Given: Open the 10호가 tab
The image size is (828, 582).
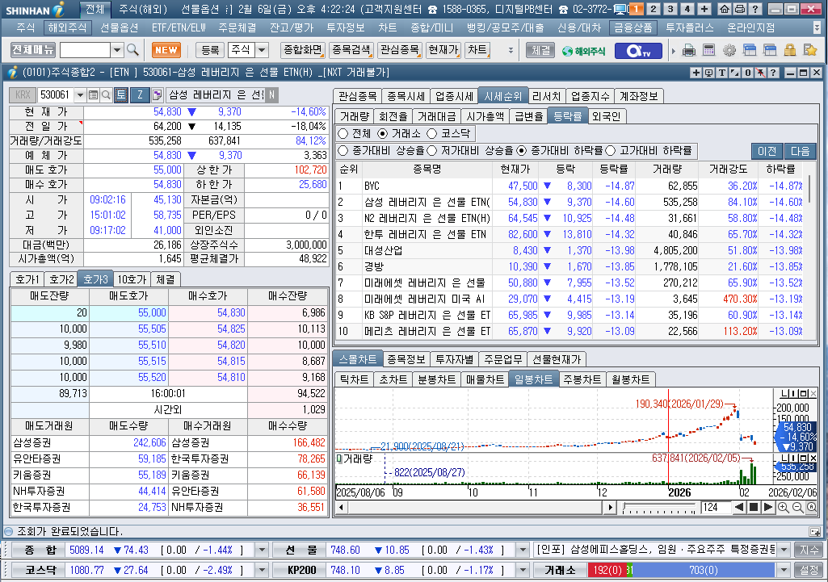Looking at the screenshot, I should click(132, 279).
